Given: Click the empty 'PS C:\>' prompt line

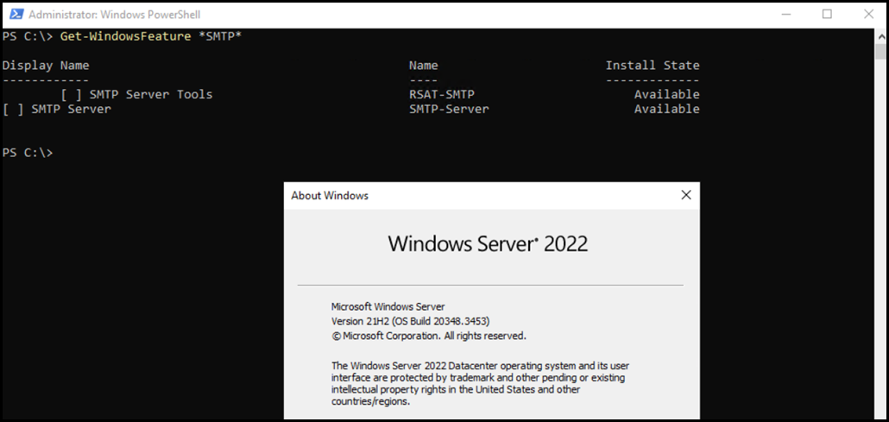Looking at the screenshot, I should click(28, 153).
